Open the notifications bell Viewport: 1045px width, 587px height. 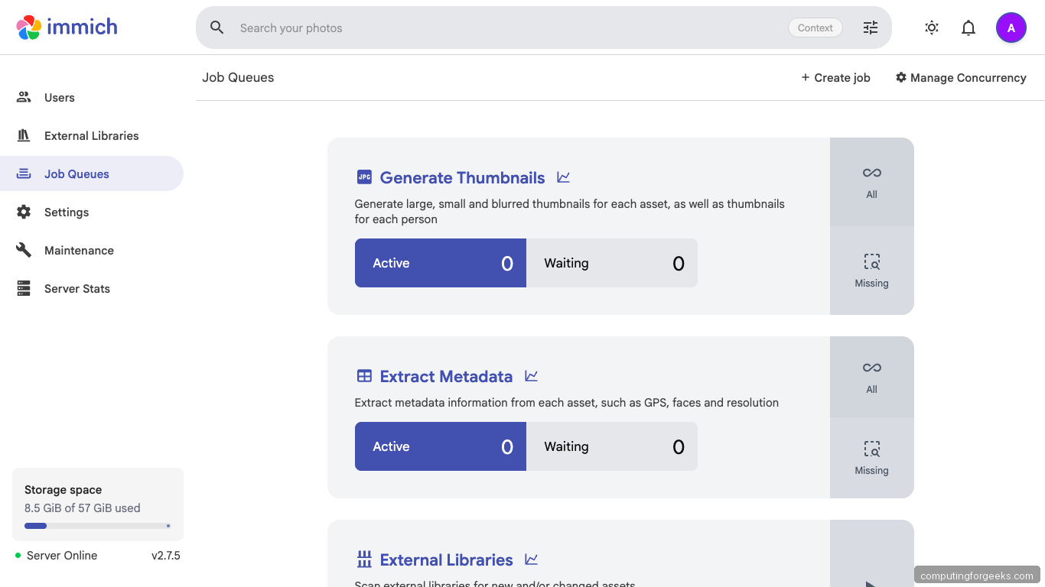pyautogui.click(x=968, y=27)
